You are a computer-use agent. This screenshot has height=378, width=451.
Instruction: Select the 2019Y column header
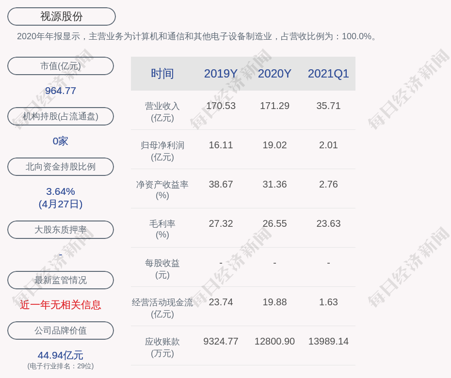pyautogui.click(x=221, y=74)
